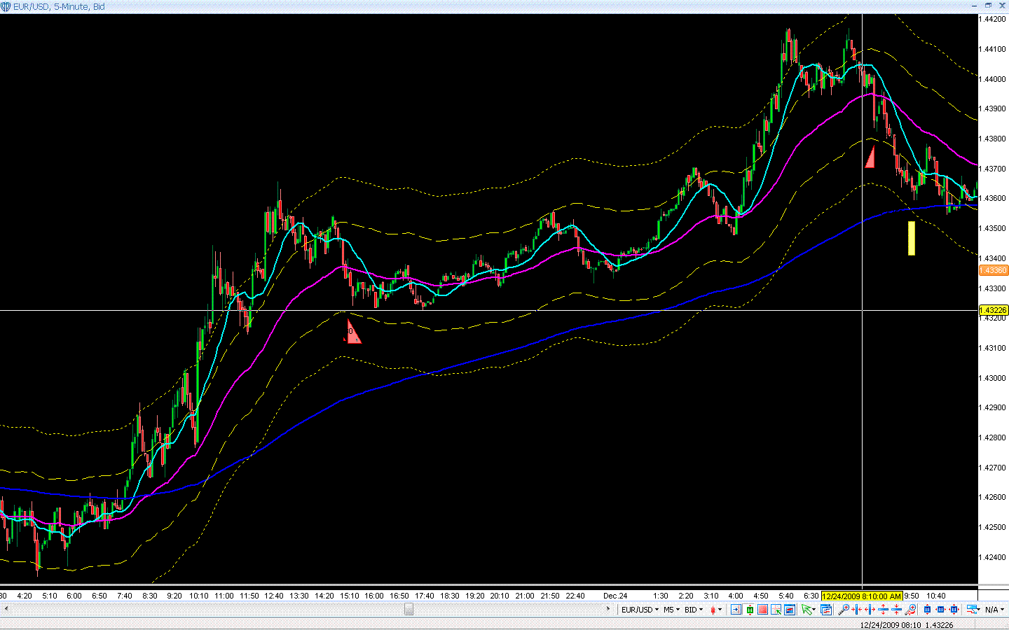Click the horizontal scrollbar thumb
This screenshot has width=1009, height=630.
(x=409, y=610)
